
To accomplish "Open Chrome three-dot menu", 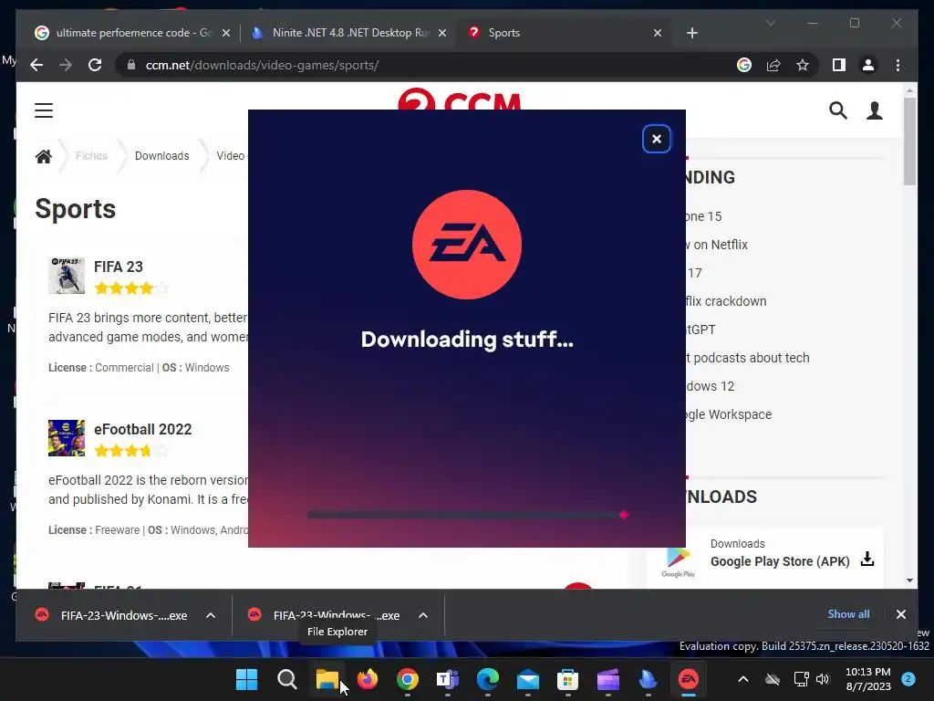I will click(x=898, y=65).
